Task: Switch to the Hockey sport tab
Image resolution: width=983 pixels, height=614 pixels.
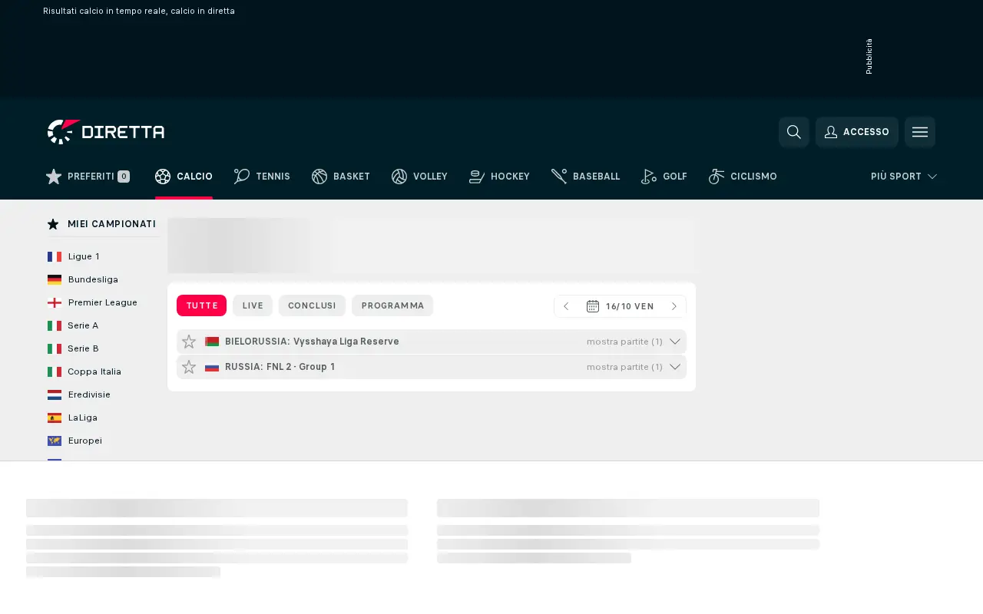Action: [499, 177]
